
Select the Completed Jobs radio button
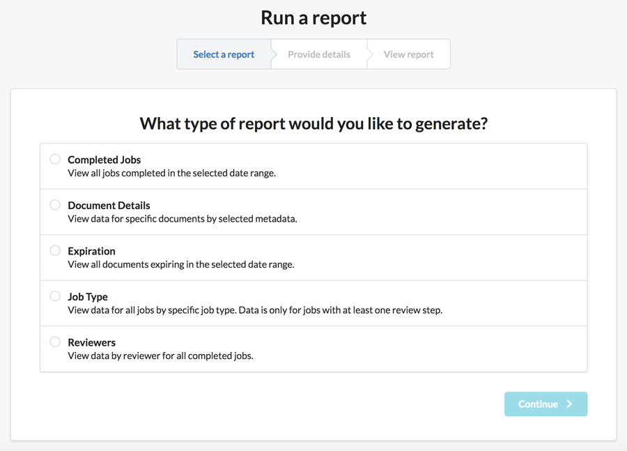pos(55,159)
